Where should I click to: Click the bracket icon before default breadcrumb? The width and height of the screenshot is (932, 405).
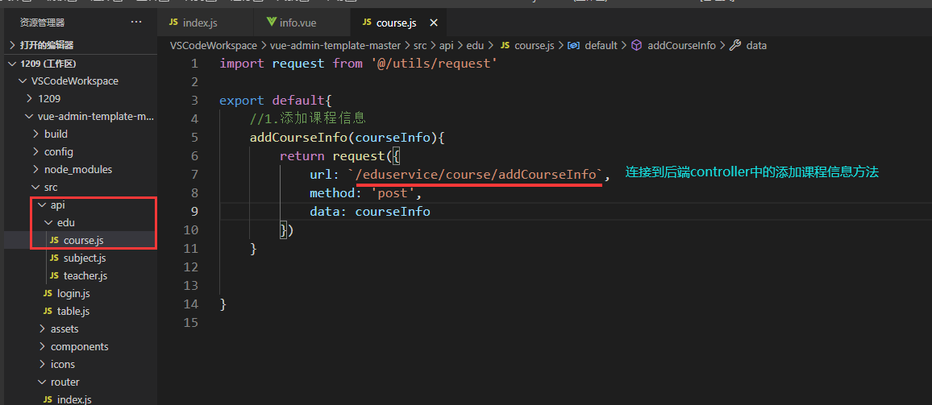pyautogui.click(x=573, y=45)
